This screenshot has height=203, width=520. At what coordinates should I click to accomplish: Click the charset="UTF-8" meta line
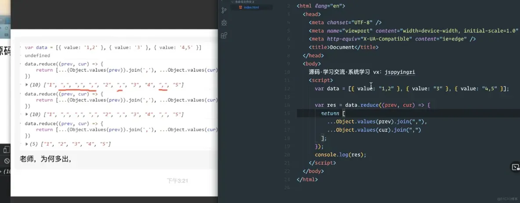(x=345, y=22)
